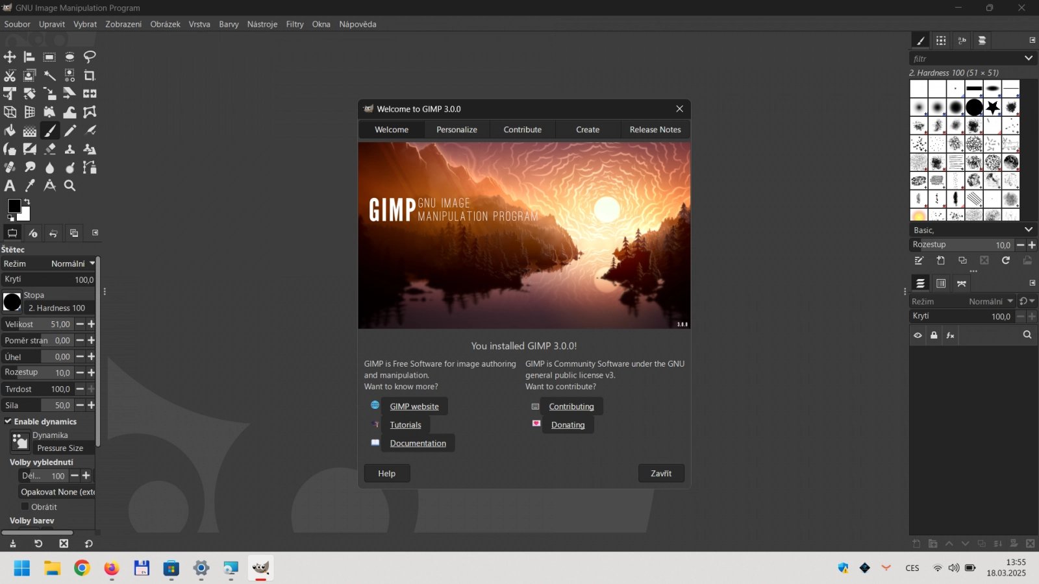Open the brush filtr dropdown arrow
The height and width of the screenshot is (584, 1039).
[1029, 58]
